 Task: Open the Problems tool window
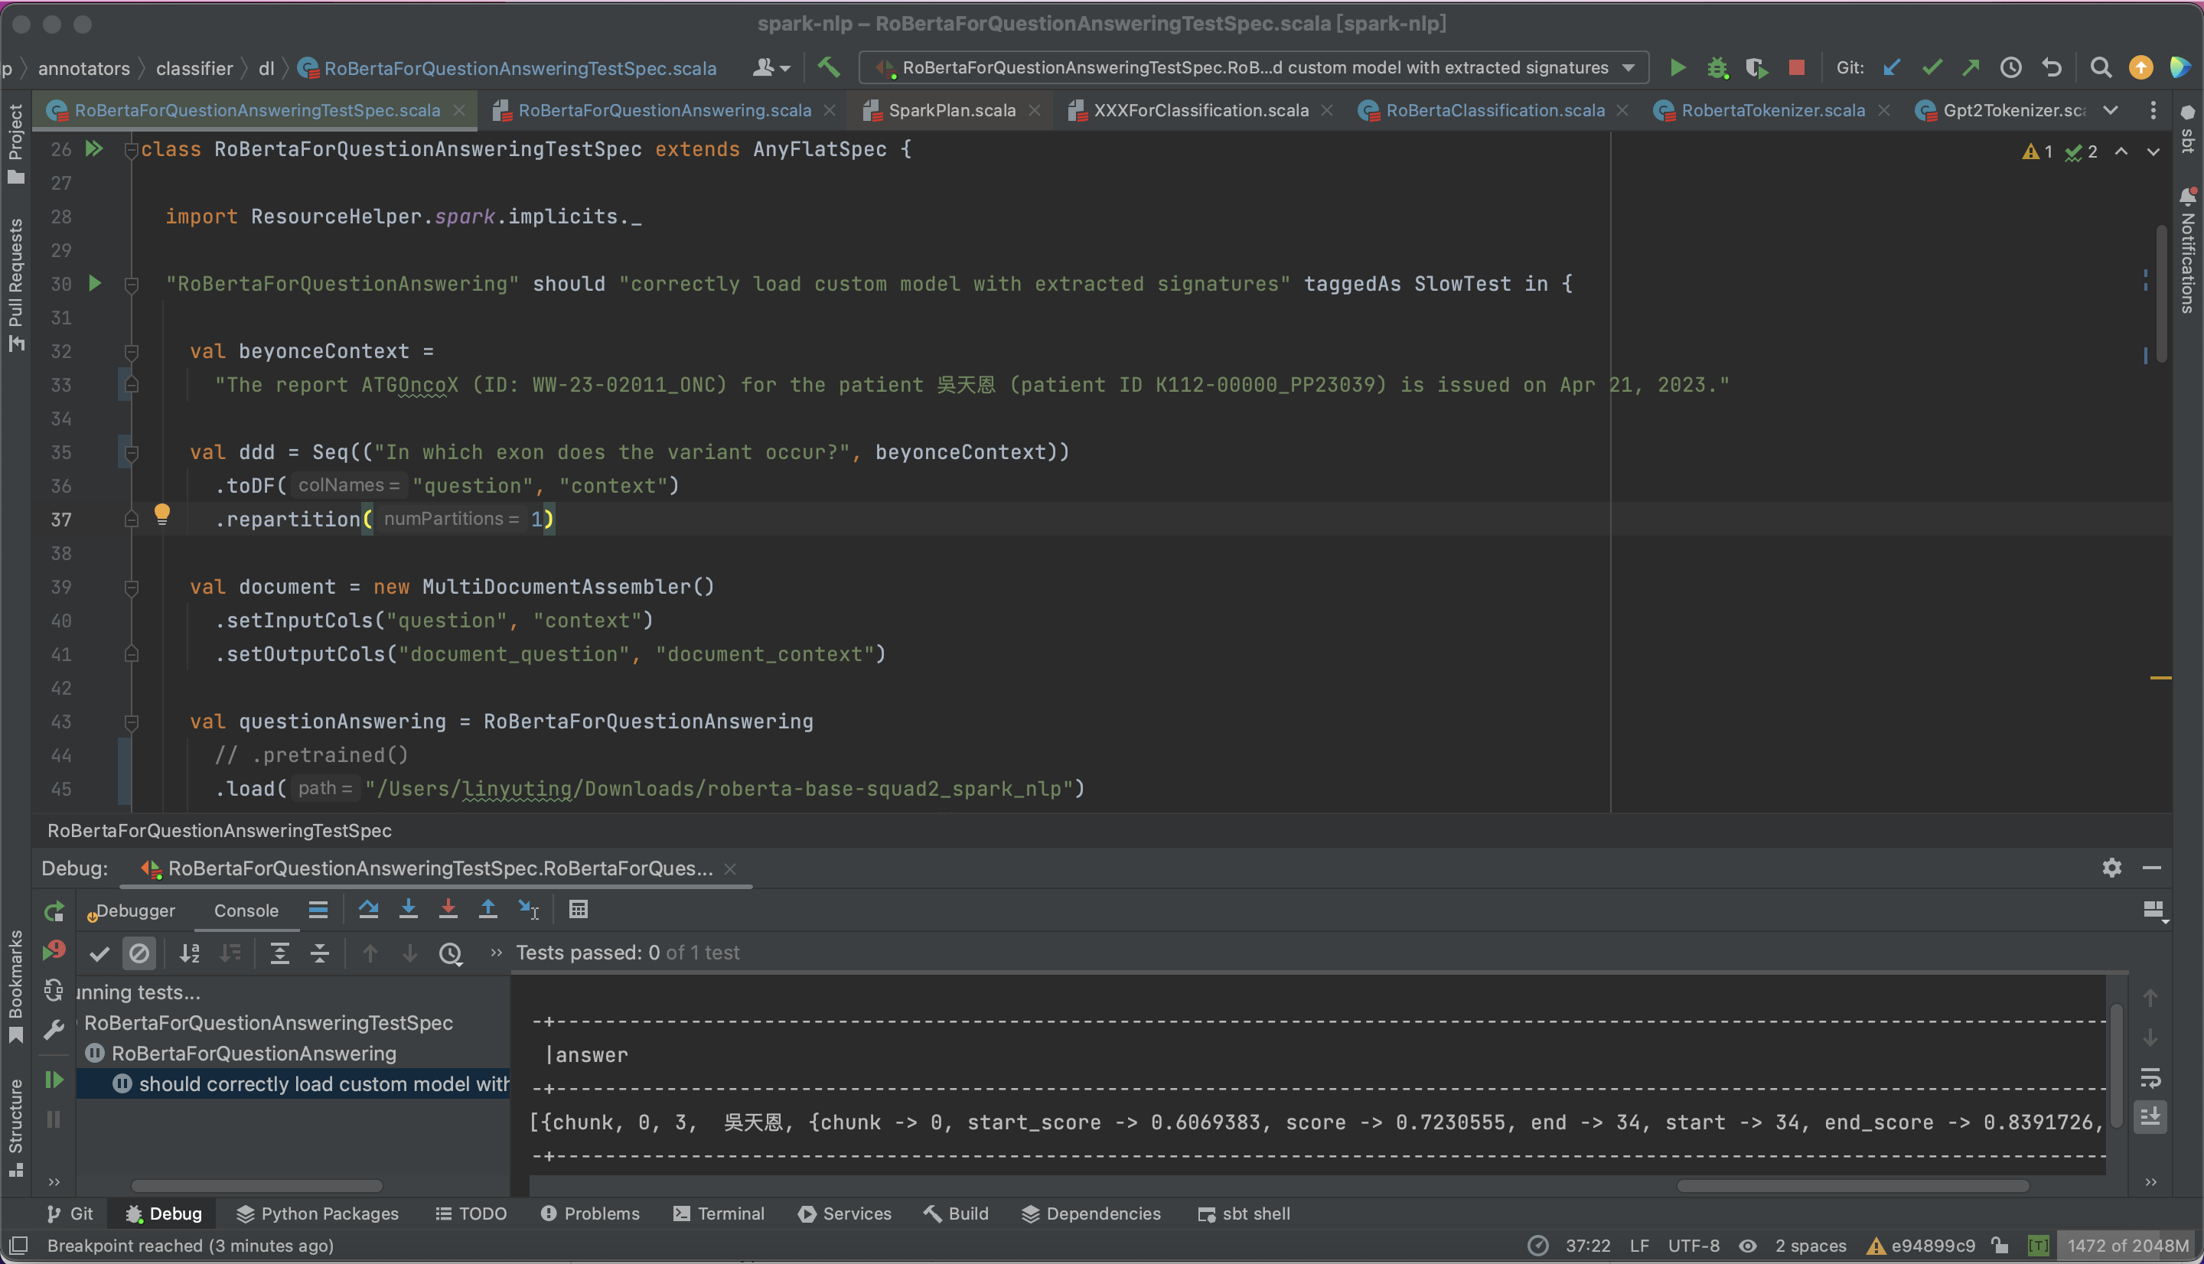[590, 1214]
